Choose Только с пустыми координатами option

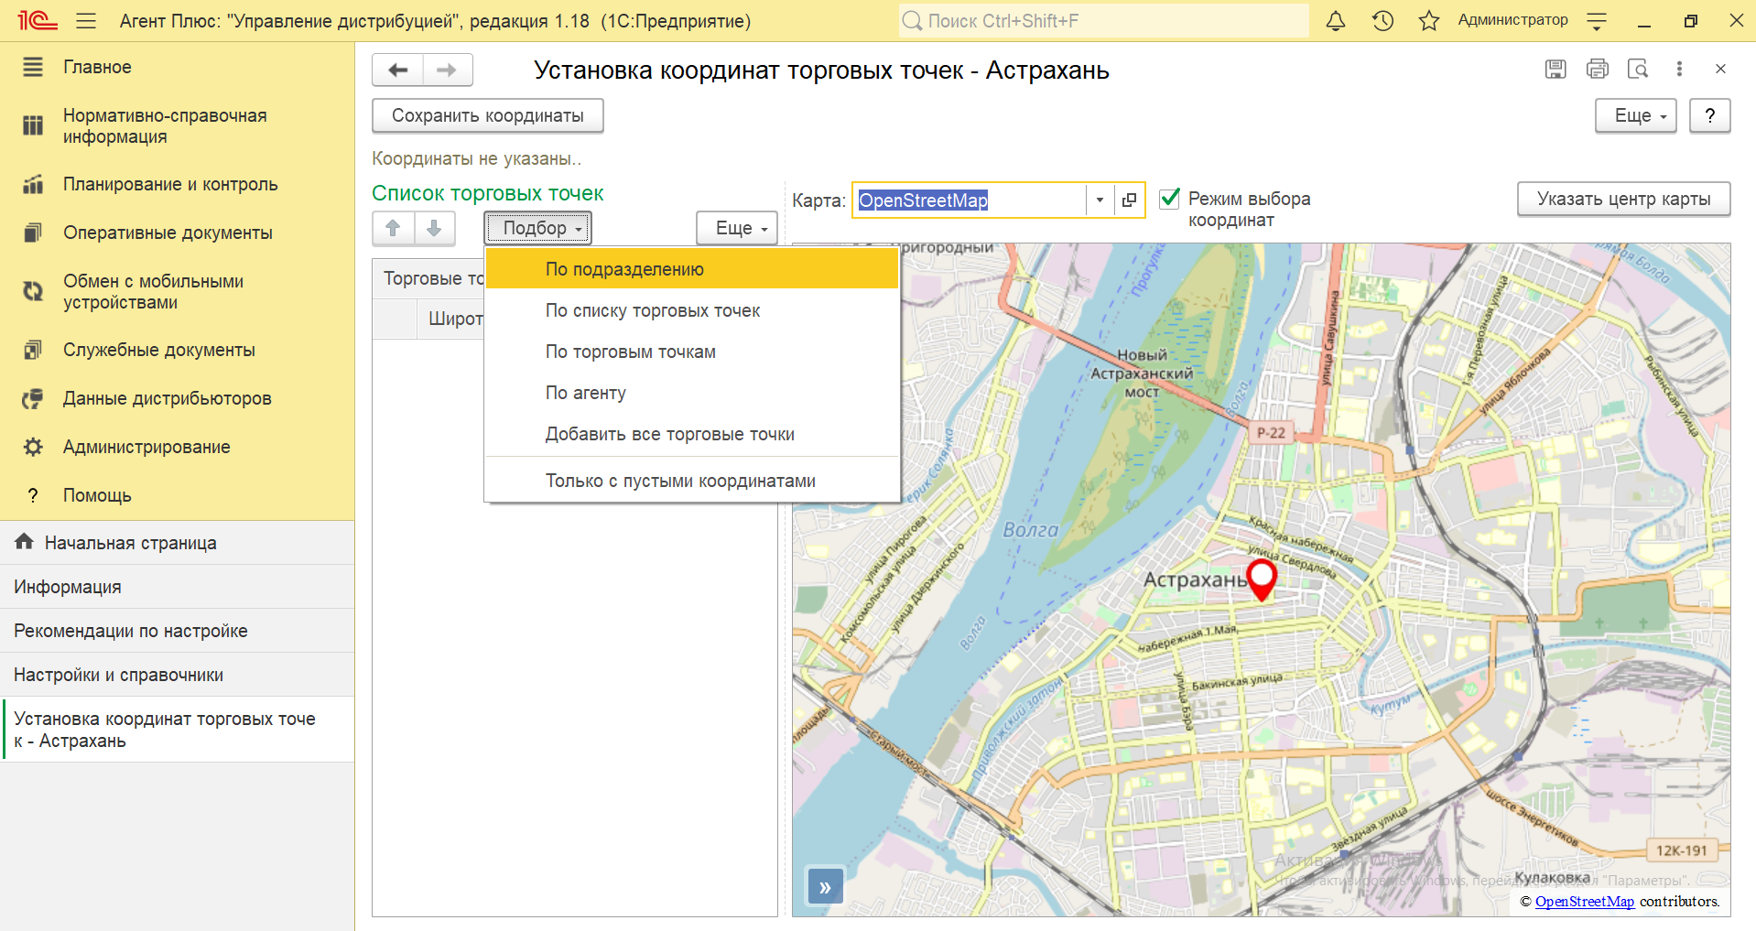(x=680, y=481)
